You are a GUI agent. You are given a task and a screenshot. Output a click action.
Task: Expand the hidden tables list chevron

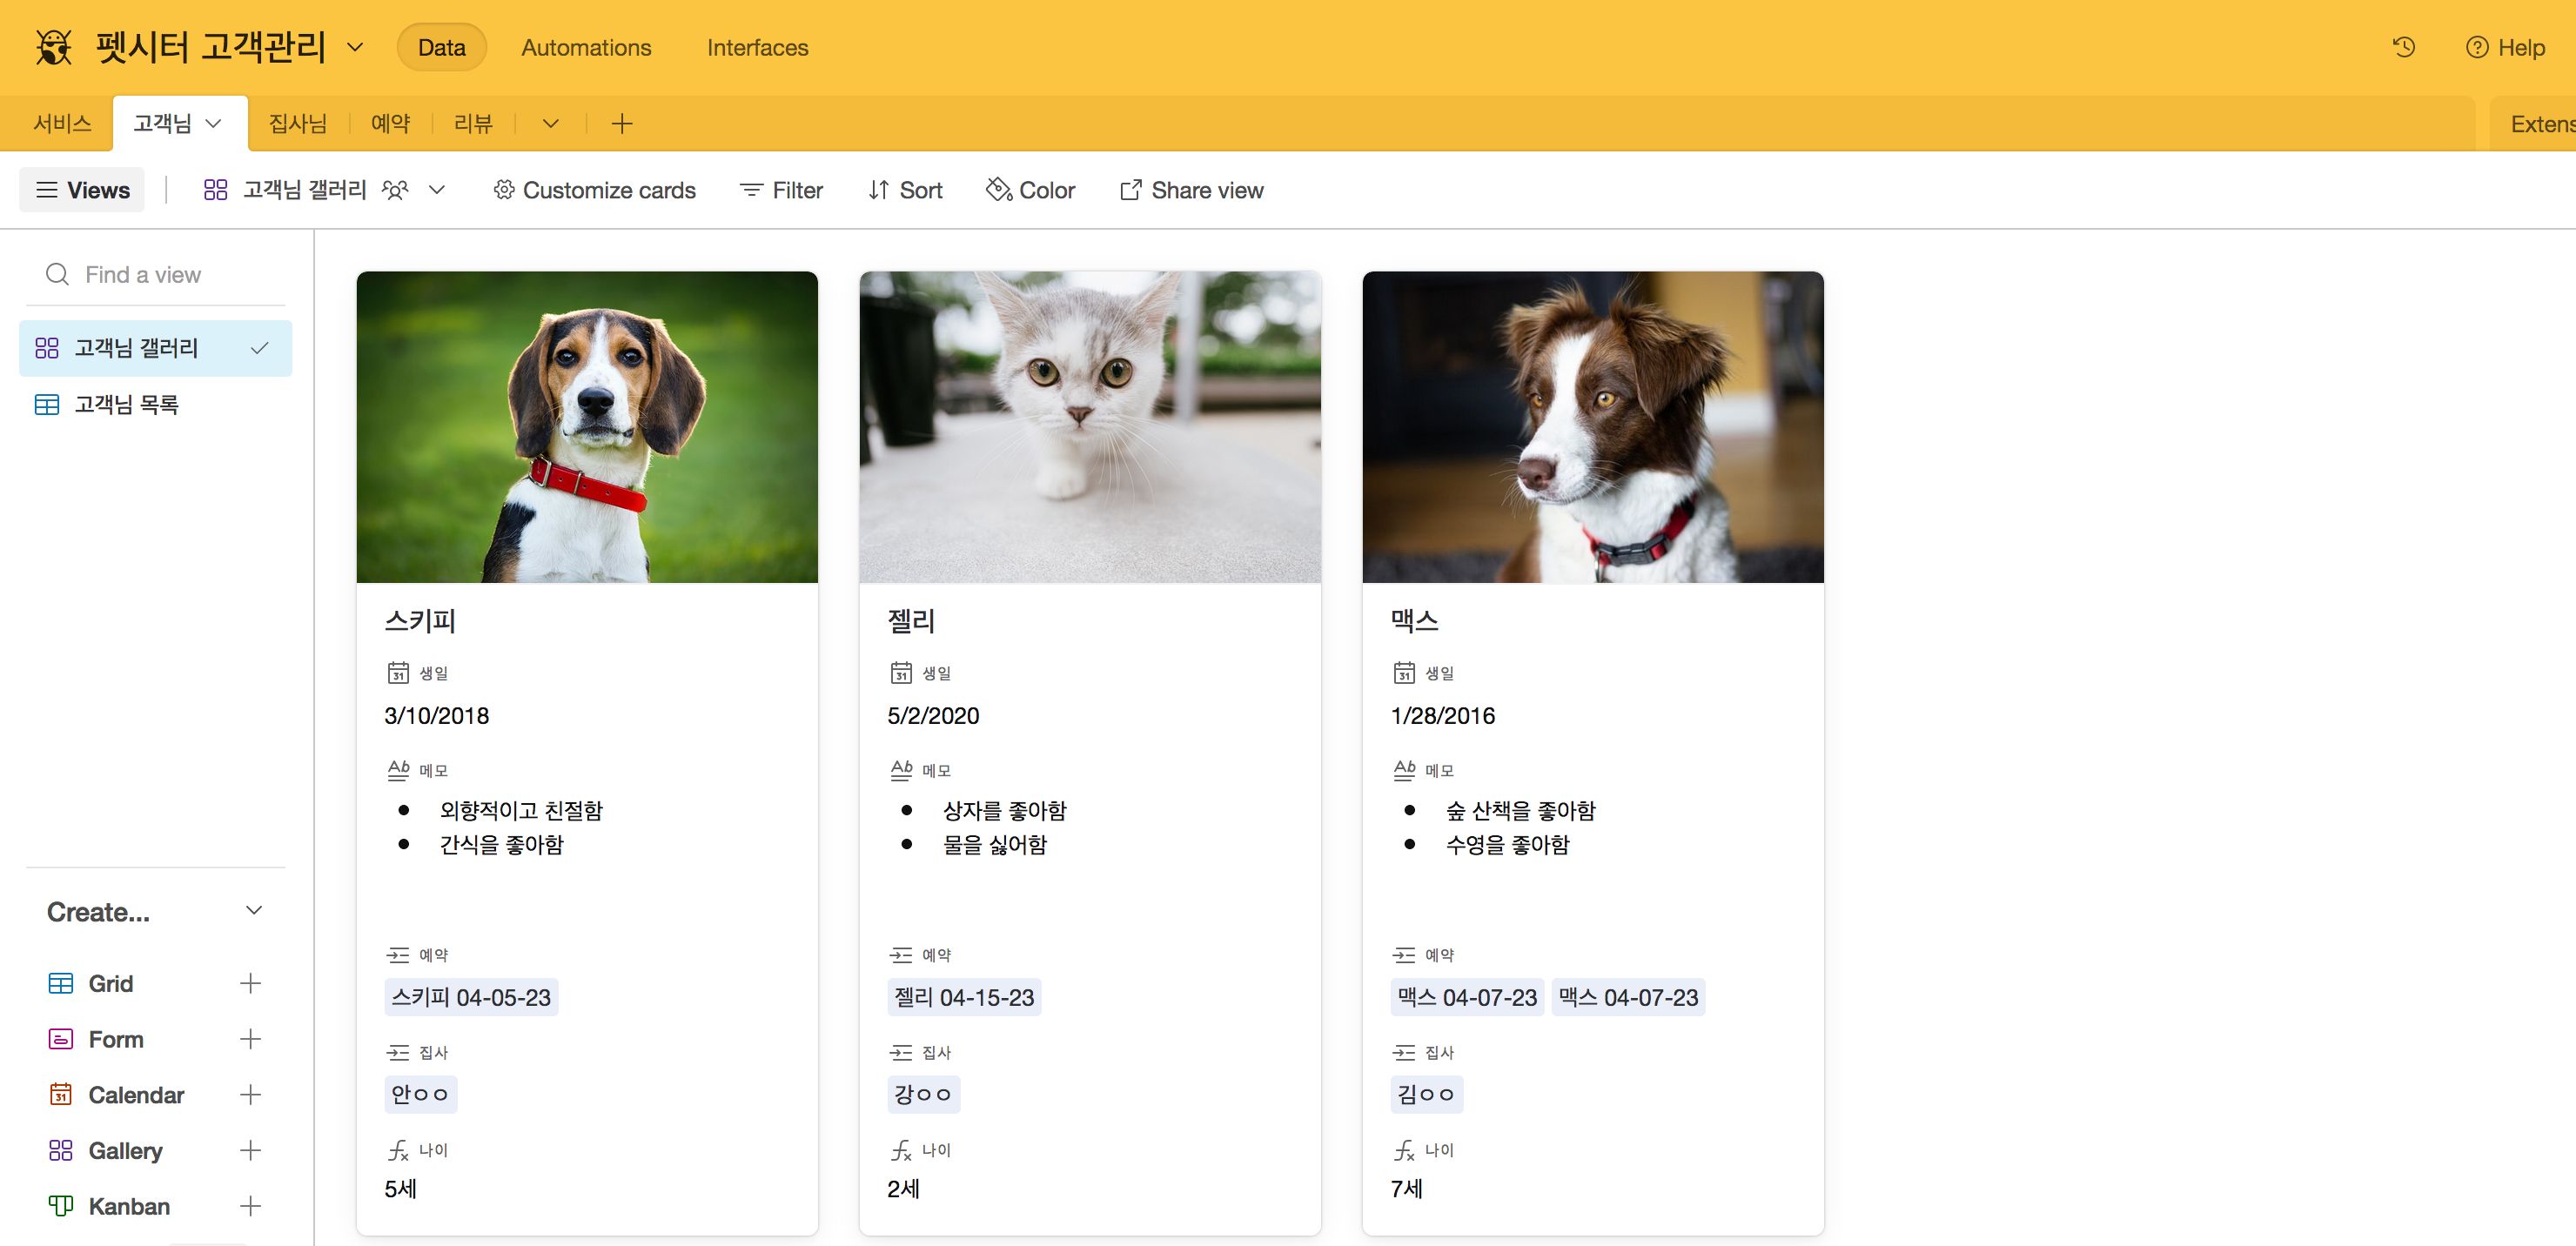point(550,123)
